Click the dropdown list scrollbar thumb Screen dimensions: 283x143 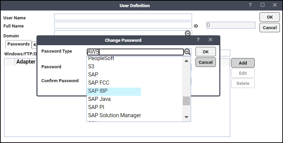[x=186, y=101]
